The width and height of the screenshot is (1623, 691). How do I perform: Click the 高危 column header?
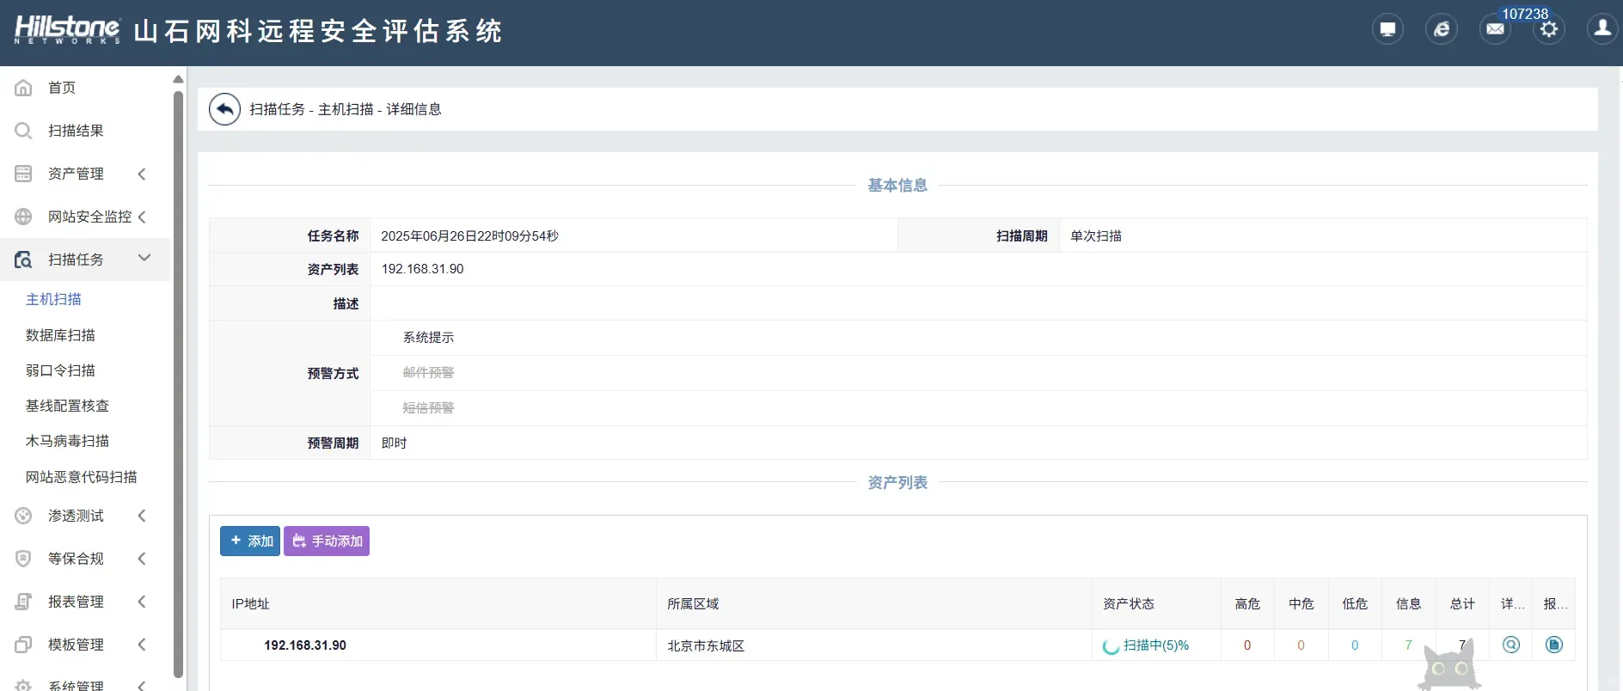coord(1247,604)
